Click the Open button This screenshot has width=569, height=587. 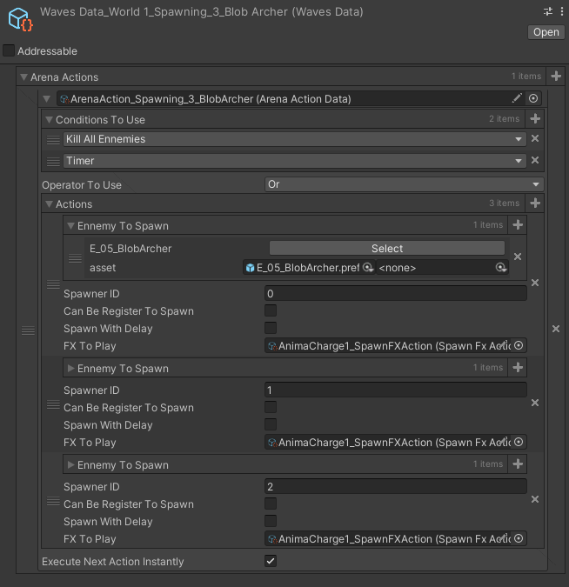[546, 32]
